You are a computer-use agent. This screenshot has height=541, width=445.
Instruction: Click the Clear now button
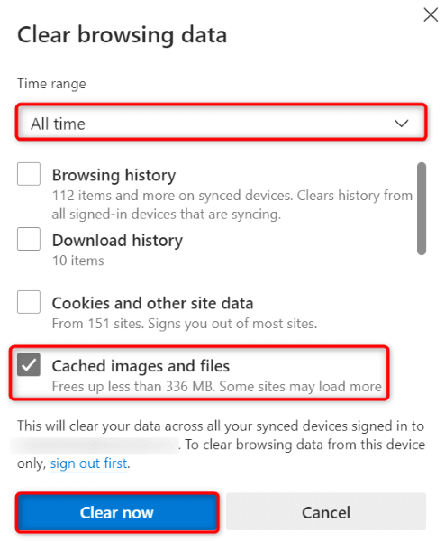[x=117, y=512]
